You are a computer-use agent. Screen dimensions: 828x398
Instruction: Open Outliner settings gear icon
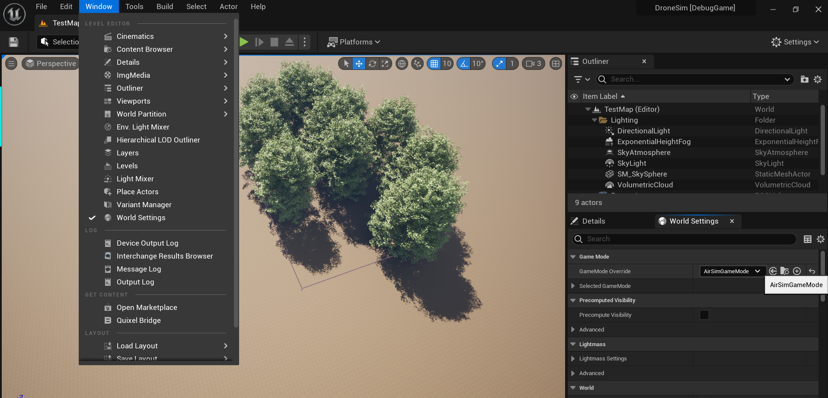pyautogui.click(x=818, y=79)
